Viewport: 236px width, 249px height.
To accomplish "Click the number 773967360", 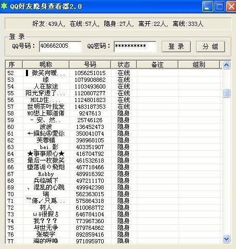I will point(90,221).
